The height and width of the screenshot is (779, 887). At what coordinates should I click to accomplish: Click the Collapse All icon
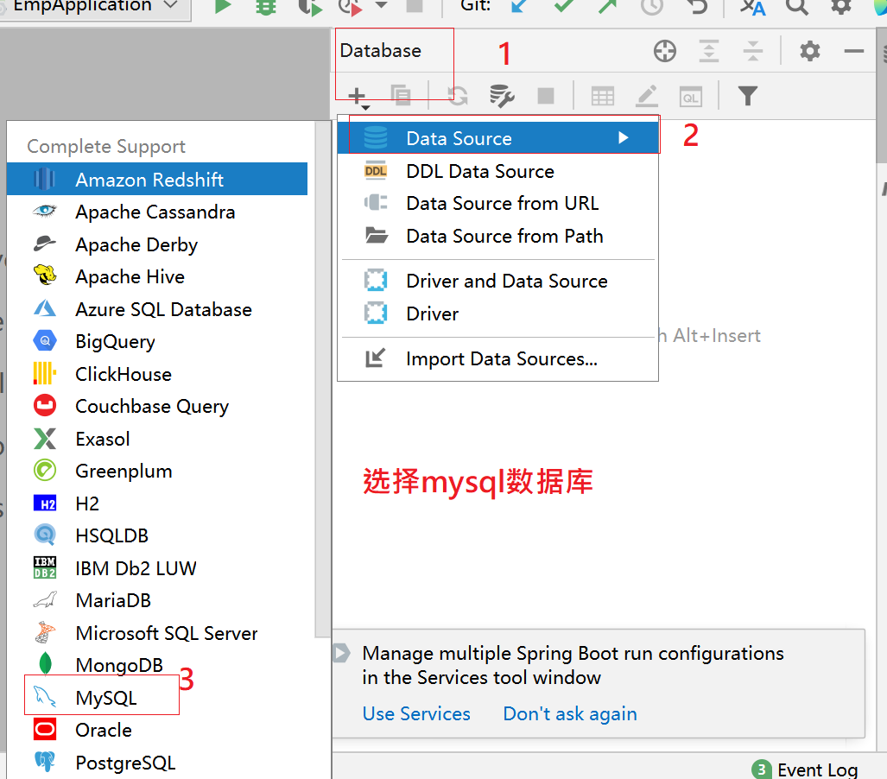click(x=753, y=51)
